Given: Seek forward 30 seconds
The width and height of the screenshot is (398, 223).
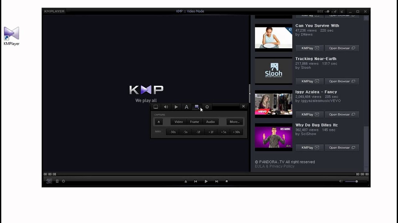Looking at the screenshot, I should [236, 132].
